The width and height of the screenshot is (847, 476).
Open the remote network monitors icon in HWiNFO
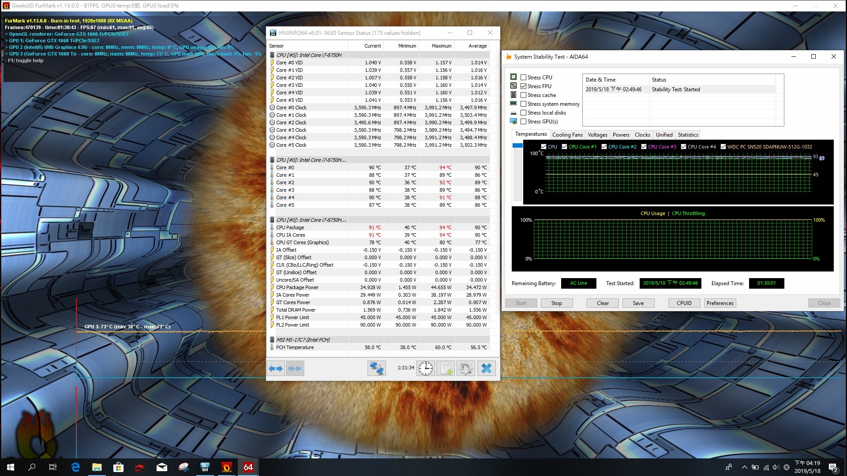pos(376,368)
